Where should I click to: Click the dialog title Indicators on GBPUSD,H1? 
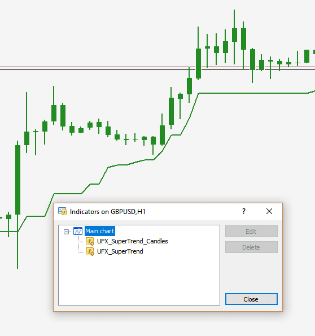click(108, 212)
